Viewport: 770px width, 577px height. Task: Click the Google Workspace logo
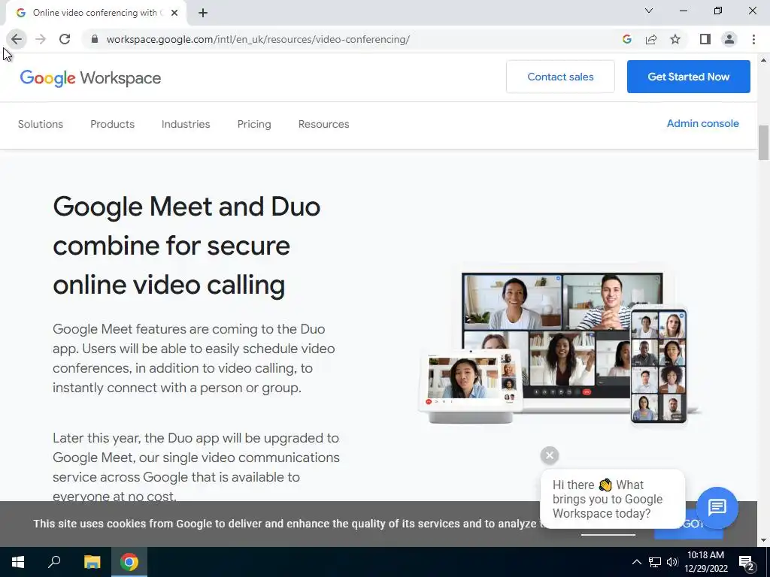tap(90, 78)
